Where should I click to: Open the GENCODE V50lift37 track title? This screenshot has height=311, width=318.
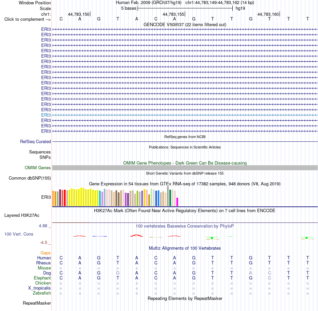(185, 24)
